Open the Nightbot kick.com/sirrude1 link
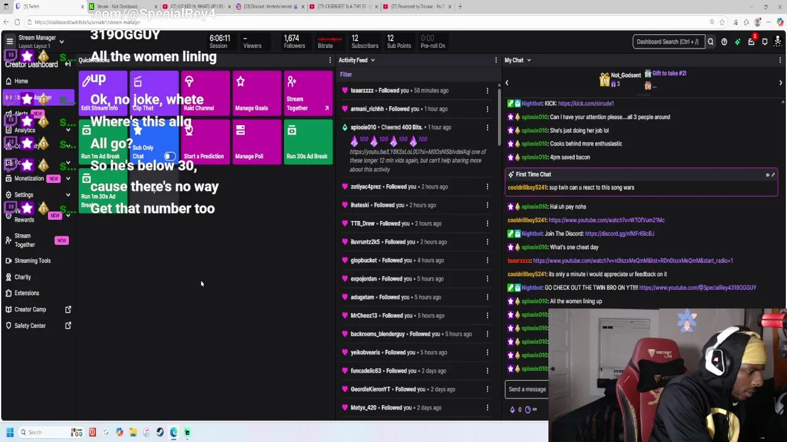787x442 pixels. point(585,104)
